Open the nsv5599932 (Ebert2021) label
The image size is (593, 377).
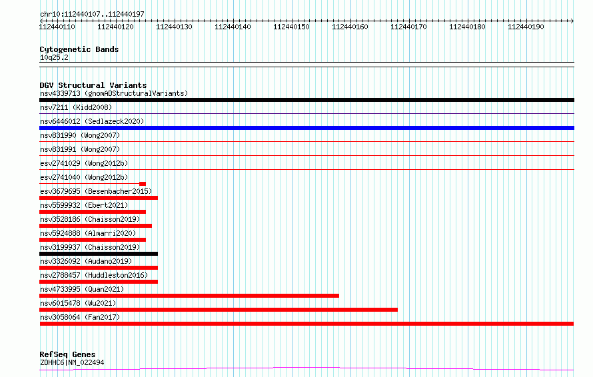pos(84,205)
